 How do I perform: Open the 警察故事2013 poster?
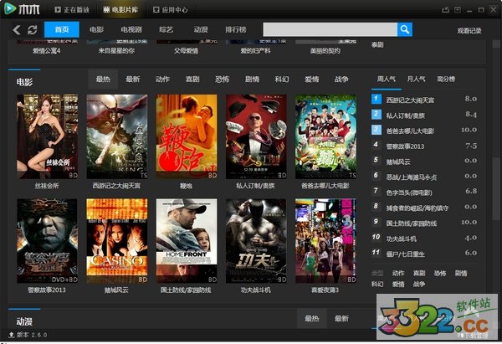pyautogui.click(x=47, y=241)
